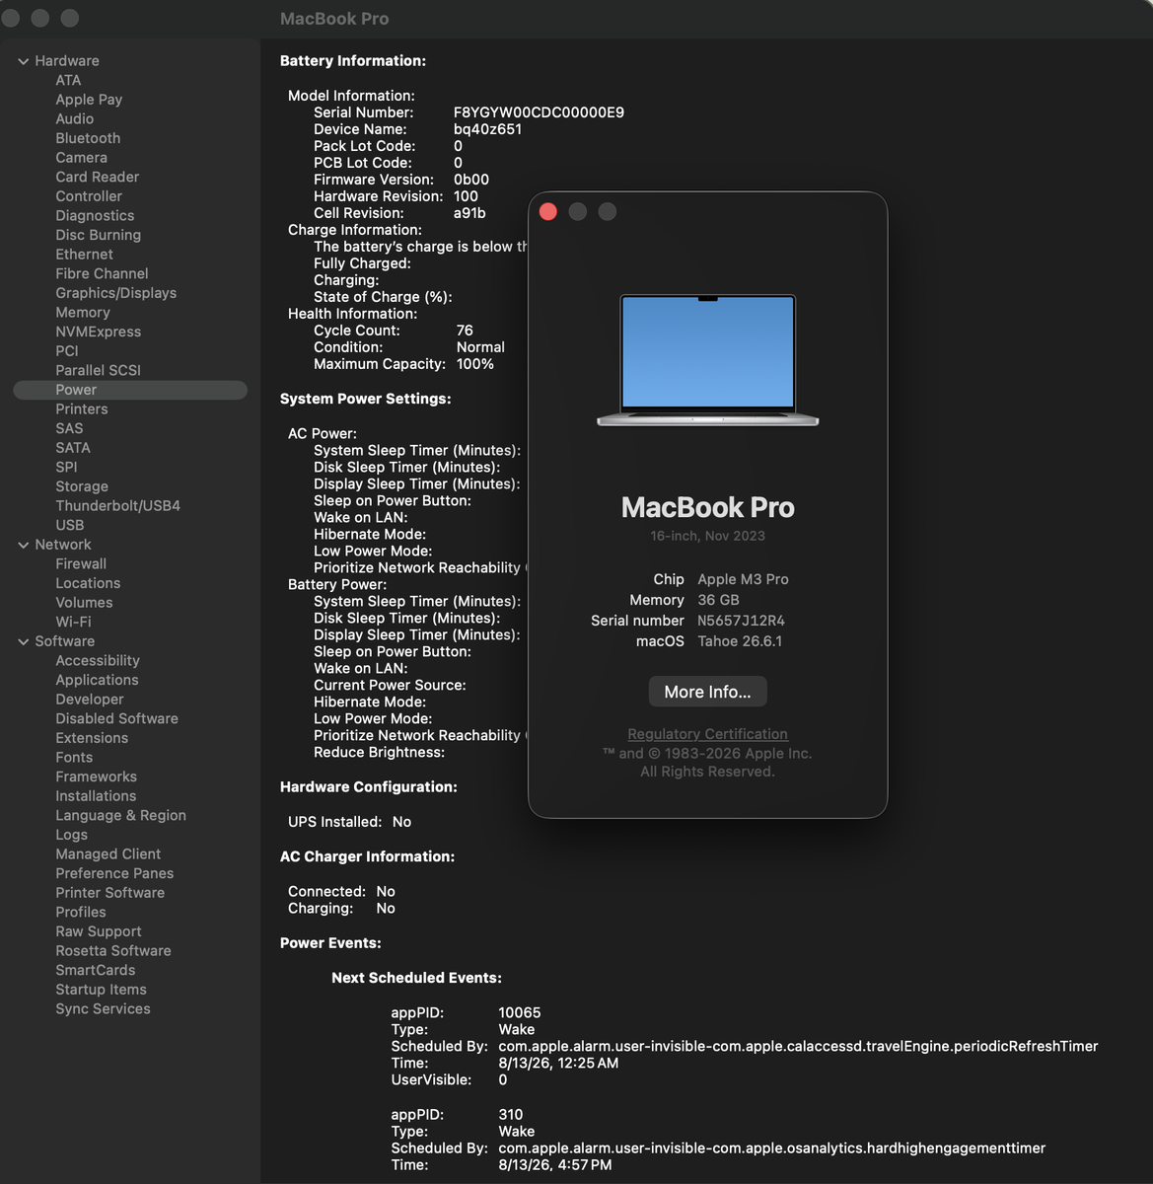The image size is (1153, 1184).
Task: Open Wi-Fi under Network
Action: point(73,622)
